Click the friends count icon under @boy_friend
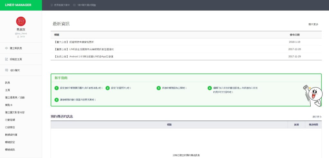The width and height of the screenshot is (329, 158). pyautogui.click(x=18, y=37)
